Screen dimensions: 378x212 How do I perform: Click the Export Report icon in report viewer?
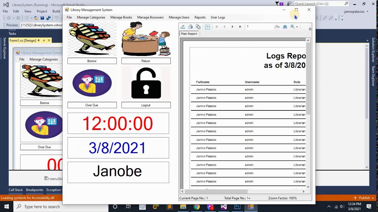click(x=183, y=27)
